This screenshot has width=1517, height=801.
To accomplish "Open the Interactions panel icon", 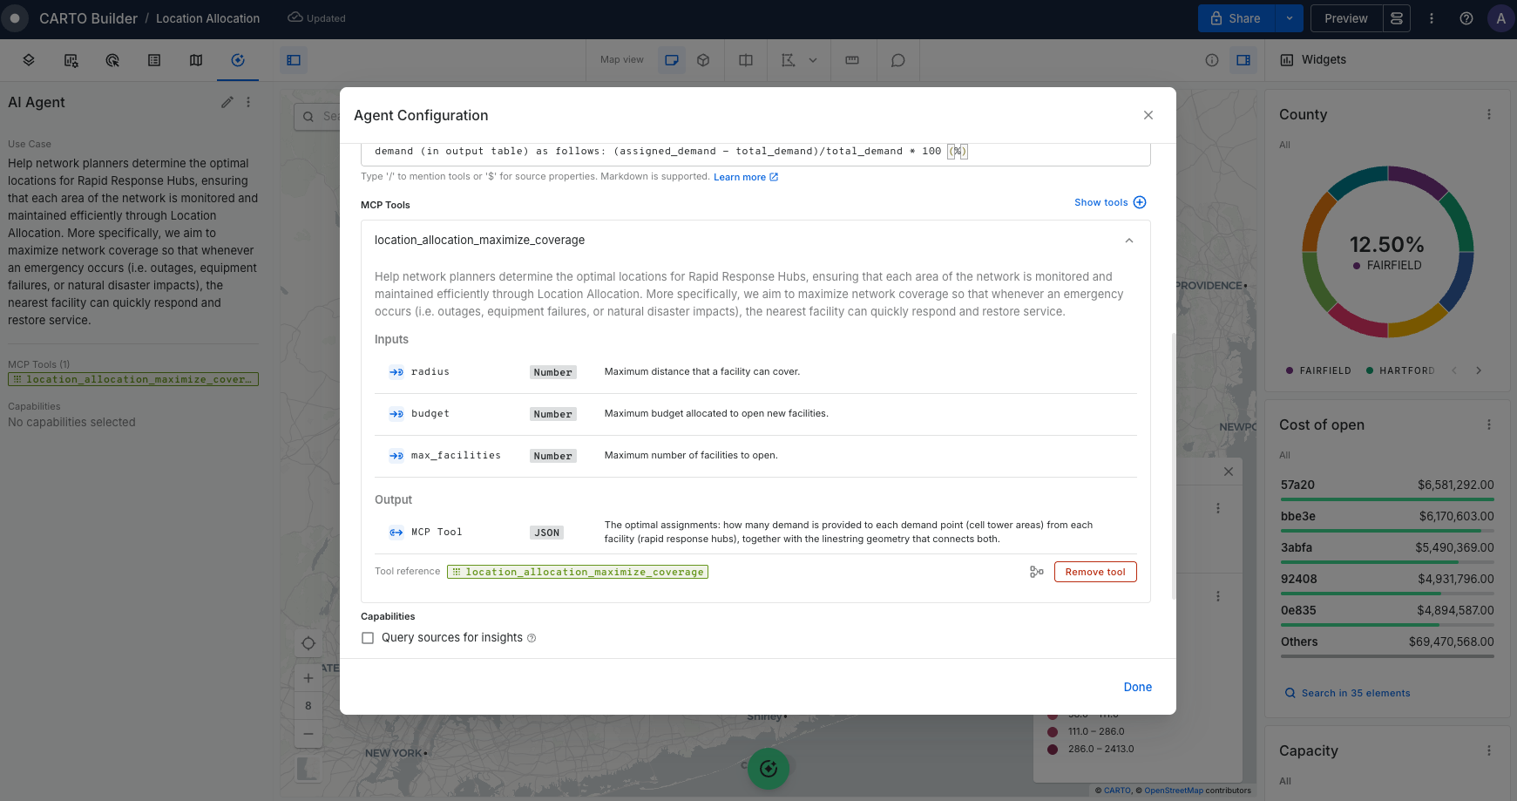I will pos(112,60).
